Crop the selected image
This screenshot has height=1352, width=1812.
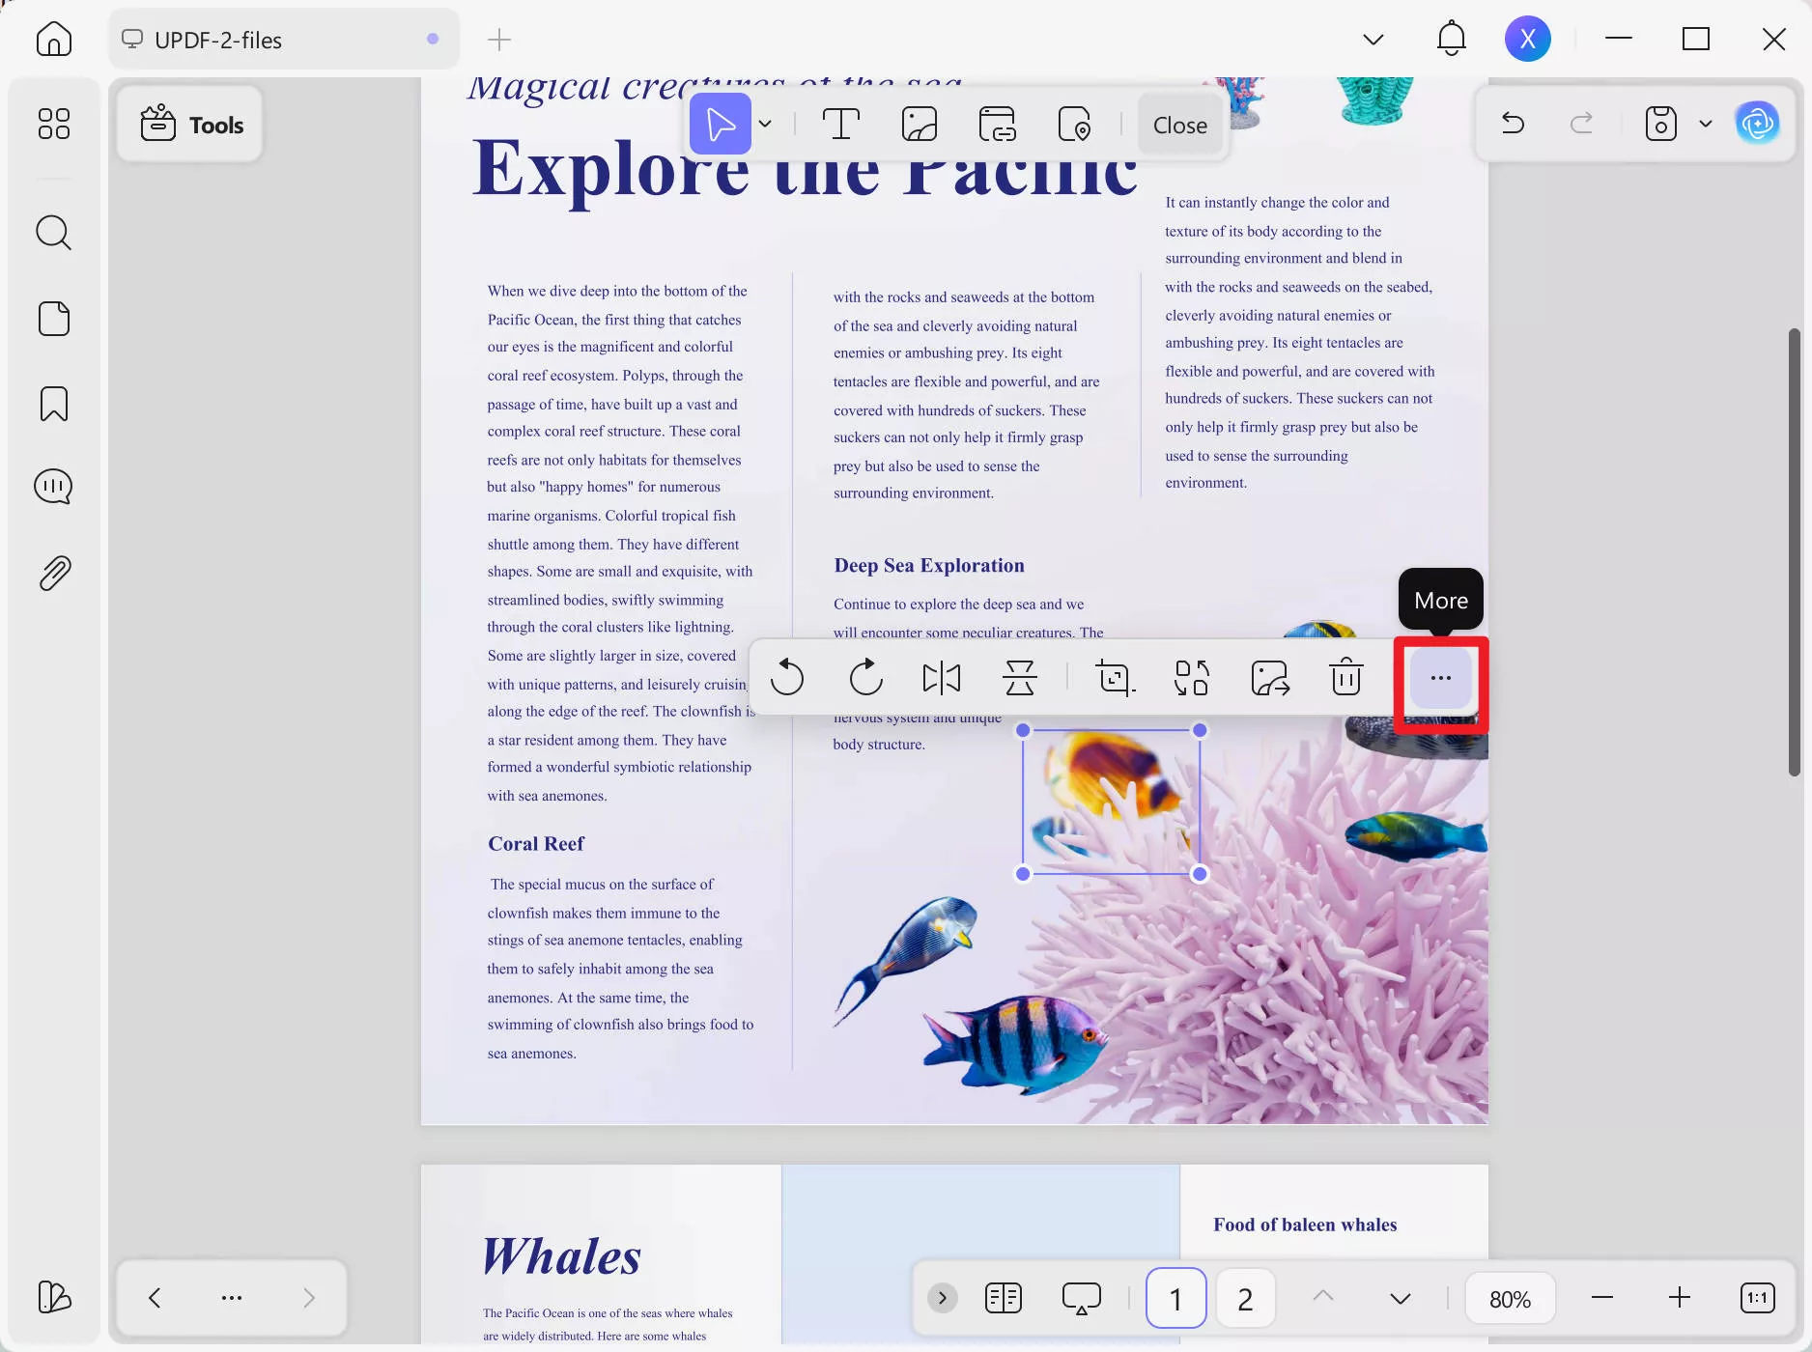(x=1116, y=677)
